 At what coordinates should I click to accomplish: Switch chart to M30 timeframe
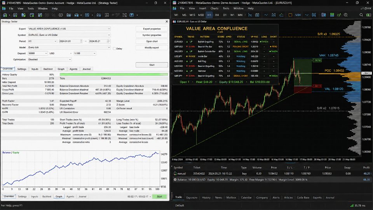[201, 15]
